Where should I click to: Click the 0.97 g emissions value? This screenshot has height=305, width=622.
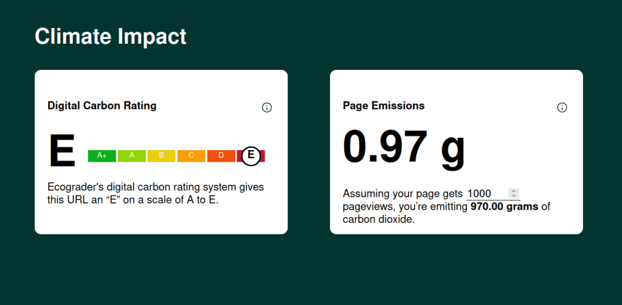tap(404, 147)
